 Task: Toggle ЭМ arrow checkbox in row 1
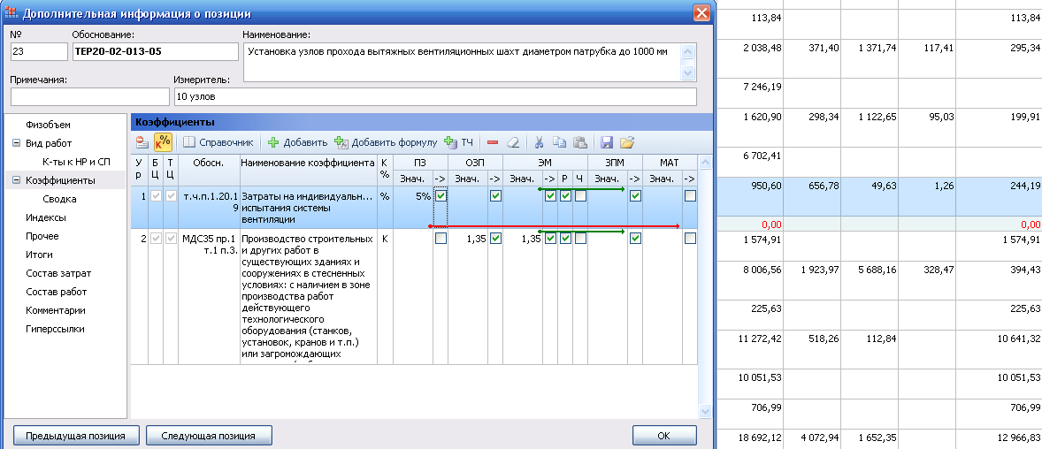tap(550, 196)
